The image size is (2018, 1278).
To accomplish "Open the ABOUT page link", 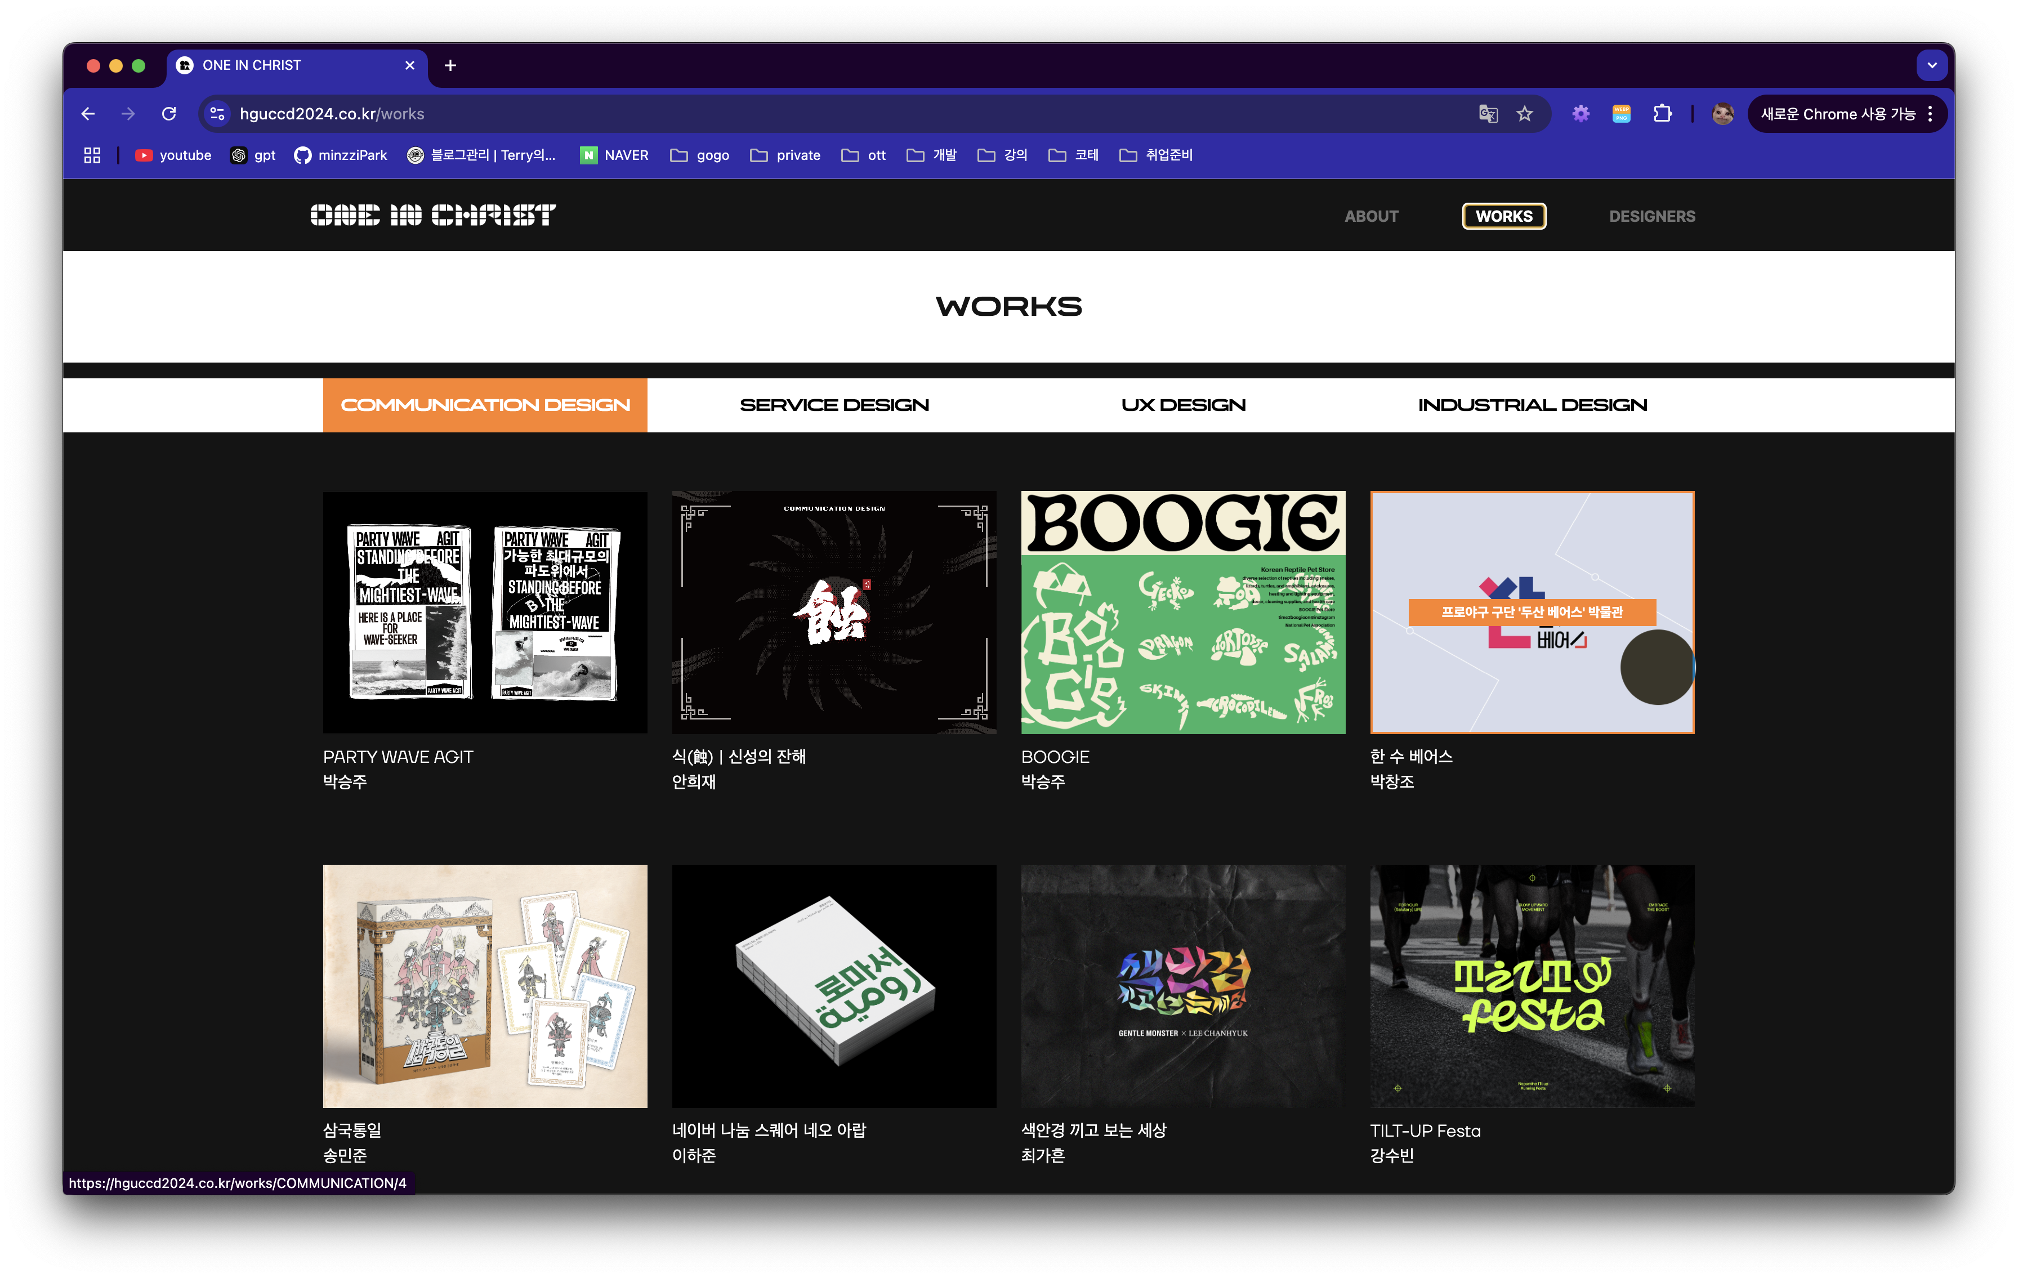I will point(1371,216).
